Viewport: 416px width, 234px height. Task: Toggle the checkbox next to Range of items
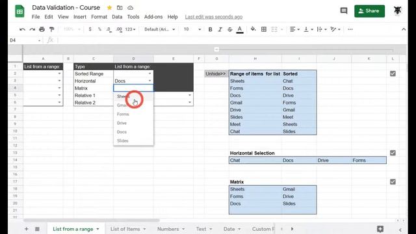(393, 73)
